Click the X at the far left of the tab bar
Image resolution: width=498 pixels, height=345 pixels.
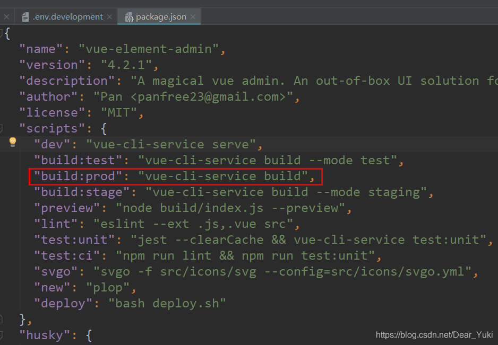[6, 16]
